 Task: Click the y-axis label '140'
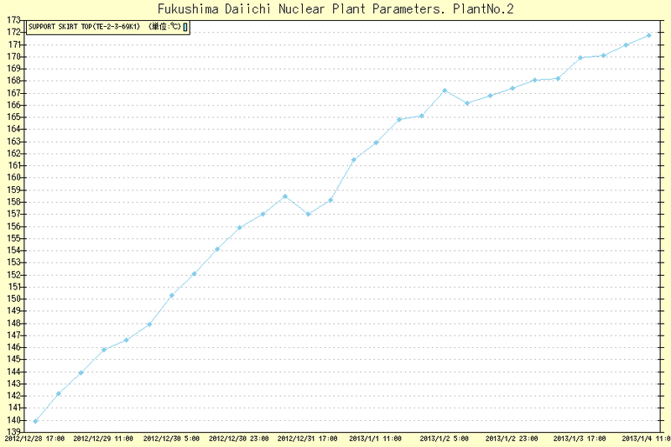click(13, 420)
